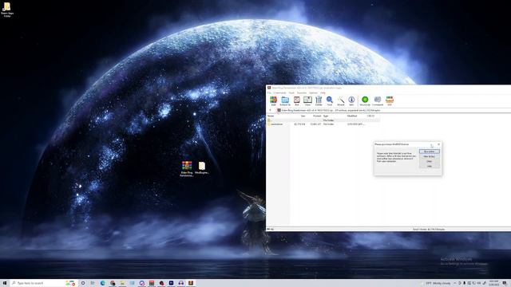Sort the file list by the Size column
Image resolution: width=511 pixels, height=287 pixels.
tap(303, 116)
